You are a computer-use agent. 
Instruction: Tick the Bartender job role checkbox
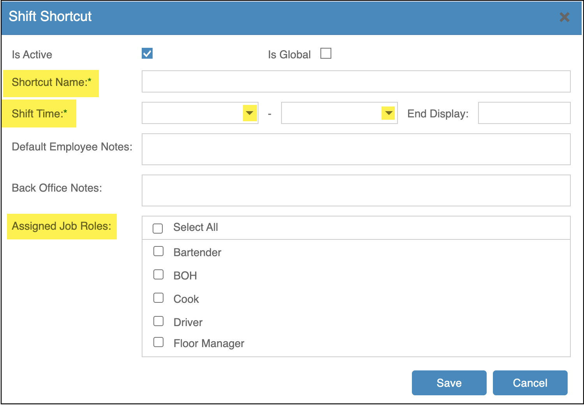point(158,251)
